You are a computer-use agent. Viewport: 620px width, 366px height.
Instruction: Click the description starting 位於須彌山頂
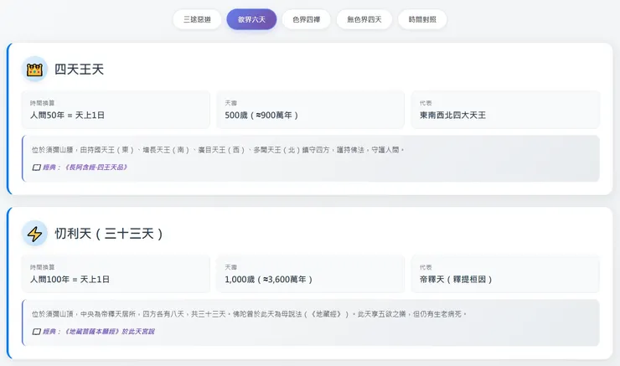(x=250, y=314)
